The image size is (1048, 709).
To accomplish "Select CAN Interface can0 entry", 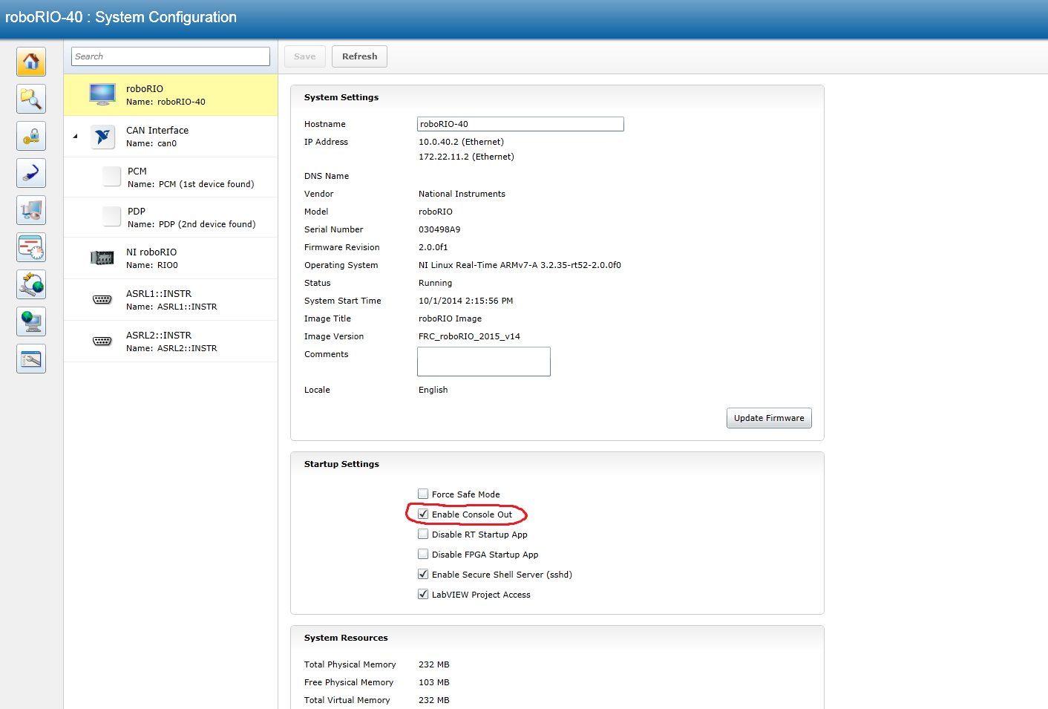I will (171, 137).
